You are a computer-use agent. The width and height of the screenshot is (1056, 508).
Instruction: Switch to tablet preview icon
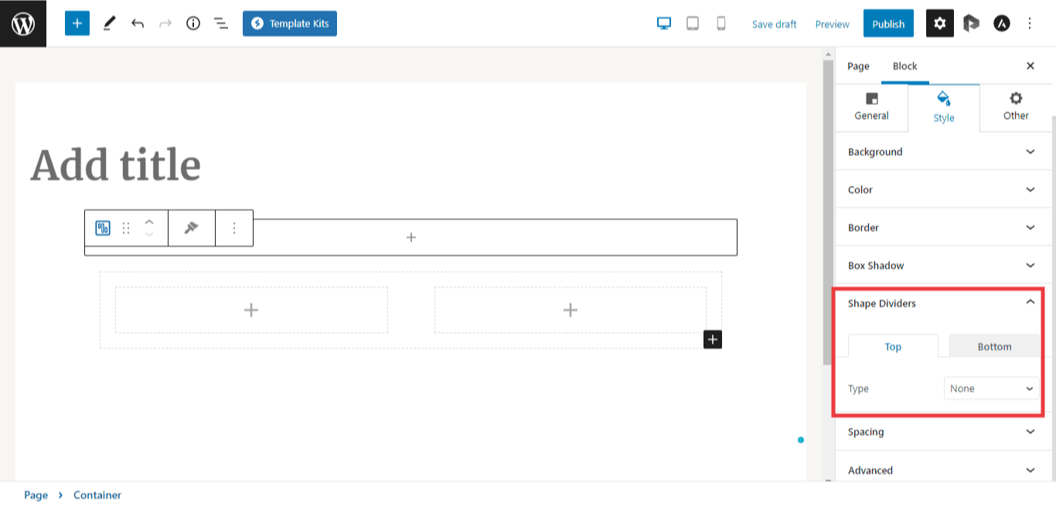pos(693,23)
